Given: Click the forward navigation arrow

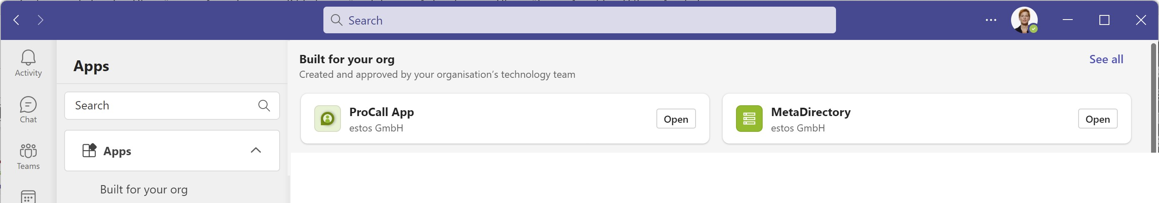Looking at the screenshot, I should (x=40, y=20).
